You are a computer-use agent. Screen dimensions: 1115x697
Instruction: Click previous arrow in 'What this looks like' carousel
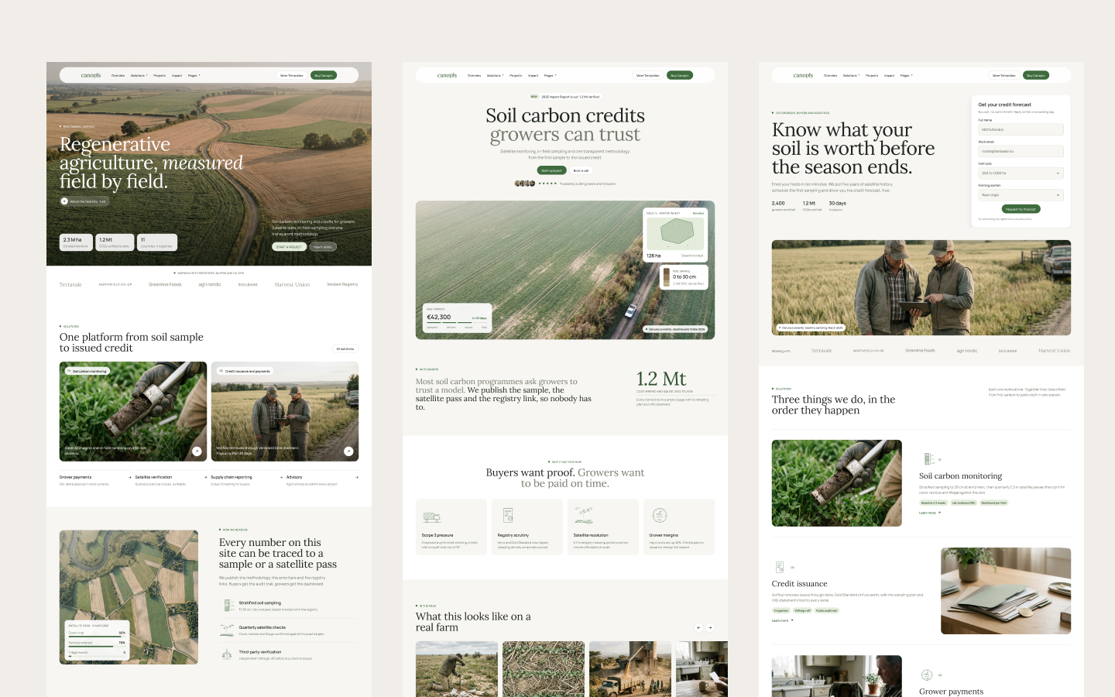(x=698, y=627)
